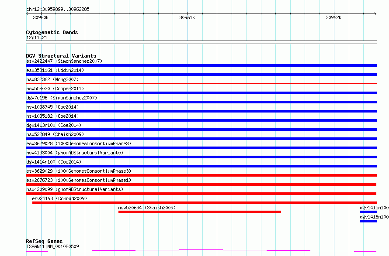The width and height of the screenshot is (389, 256).
Task: Open the RefSeq Genes track title
Action: [x=44, y=241]
